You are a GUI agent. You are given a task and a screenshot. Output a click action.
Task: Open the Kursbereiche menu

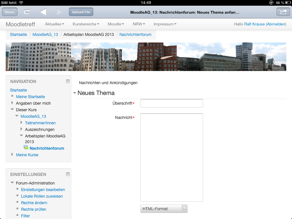tap(86, 24)
